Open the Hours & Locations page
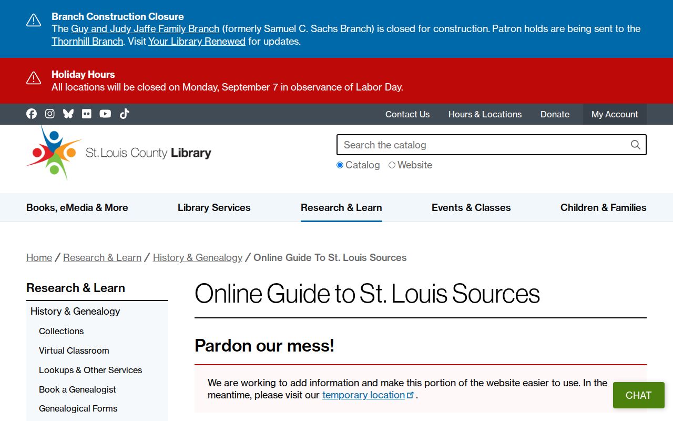673x421 pixels. click(485, 114)
